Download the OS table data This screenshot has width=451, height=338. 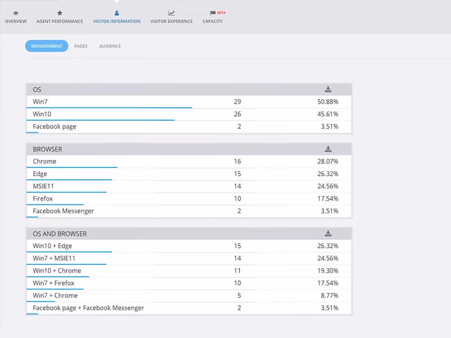pos(328,90)
